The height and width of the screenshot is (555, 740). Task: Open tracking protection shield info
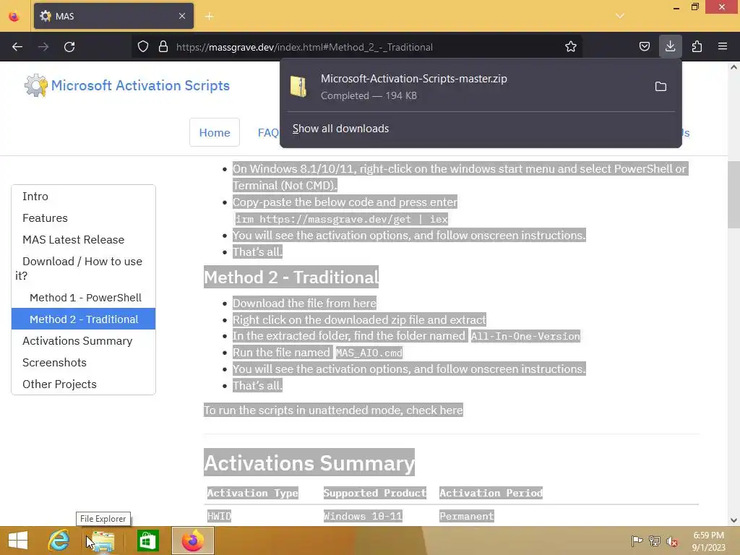[x=143, y=47]
